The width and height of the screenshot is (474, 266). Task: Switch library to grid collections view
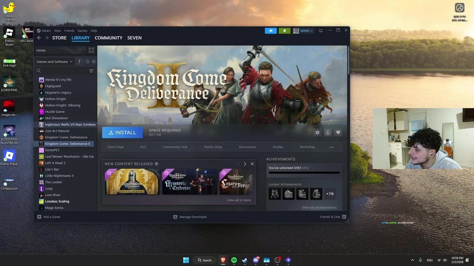[x=91, y=50]
